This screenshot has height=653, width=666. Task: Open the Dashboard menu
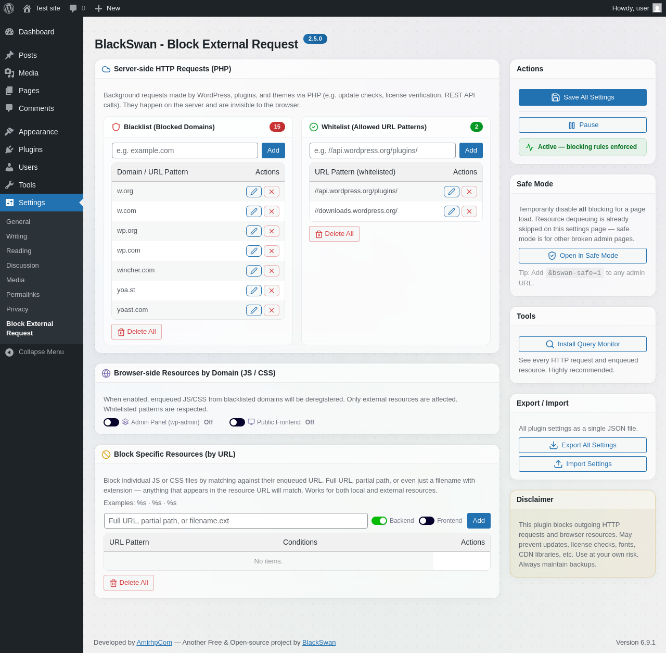pyautogui.click(x=42, y=32)
